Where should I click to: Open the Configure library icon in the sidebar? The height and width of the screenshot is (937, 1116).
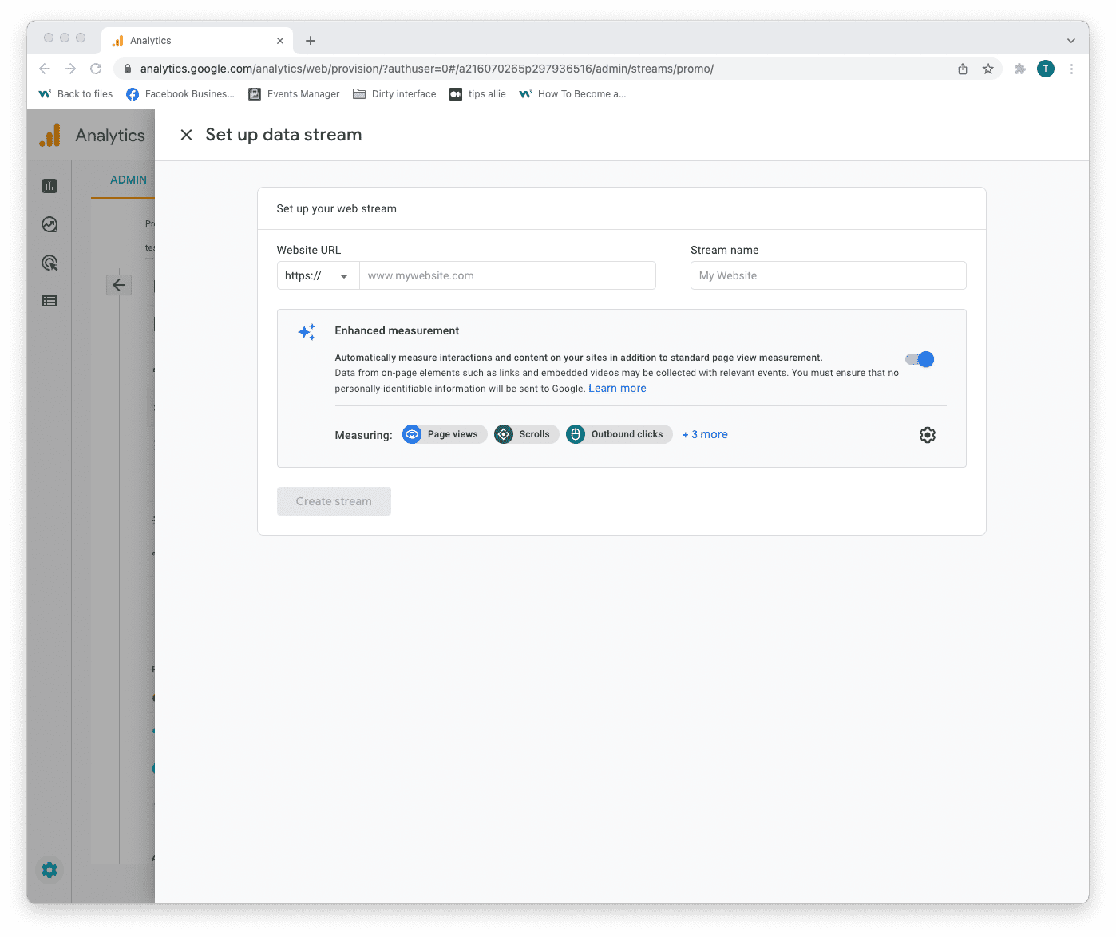click(49, 301)
